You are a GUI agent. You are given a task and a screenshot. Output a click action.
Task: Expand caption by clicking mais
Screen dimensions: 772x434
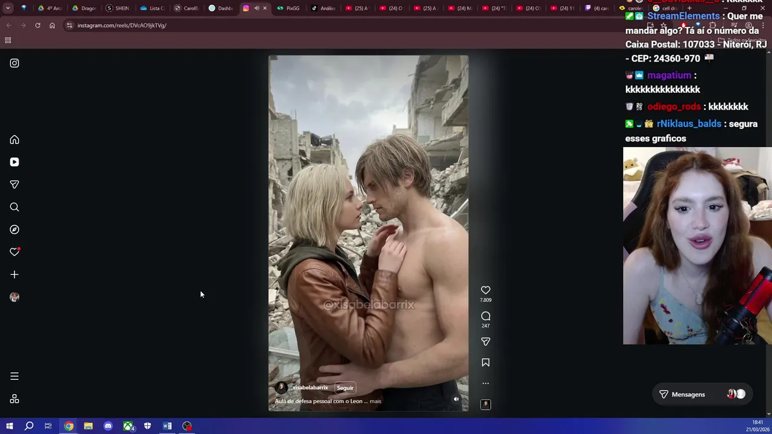(x=375, y=401)
